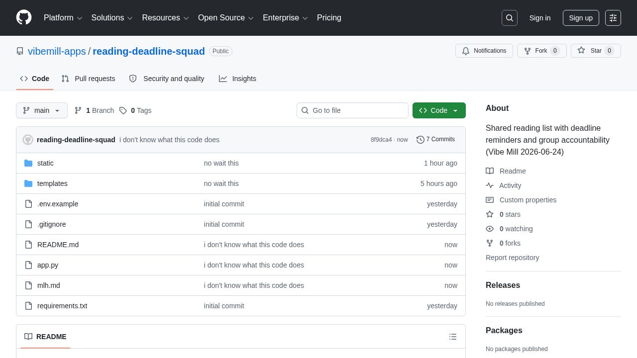Click the fork icon beside 0 forks
This screenshot has width=637, height=358.
490,243
